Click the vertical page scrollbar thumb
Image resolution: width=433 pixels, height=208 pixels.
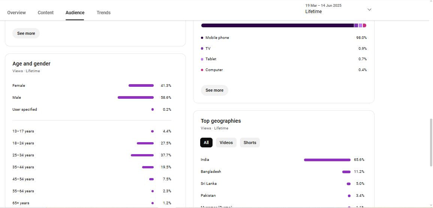(x=431, y=142)
